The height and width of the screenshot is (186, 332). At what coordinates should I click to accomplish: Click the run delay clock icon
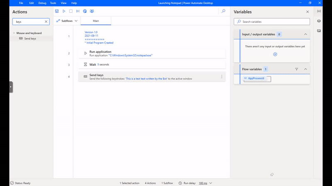(x=180, y=183)
